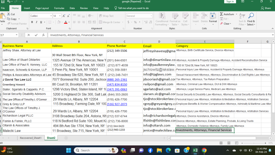Click accounting dollar format icon
The width and height of the screenshot is (275, 155).
pos(128,22)
